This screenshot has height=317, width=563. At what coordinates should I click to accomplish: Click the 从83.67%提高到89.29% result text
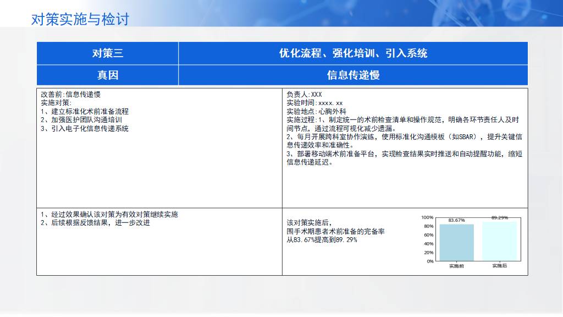pos(322,240)
